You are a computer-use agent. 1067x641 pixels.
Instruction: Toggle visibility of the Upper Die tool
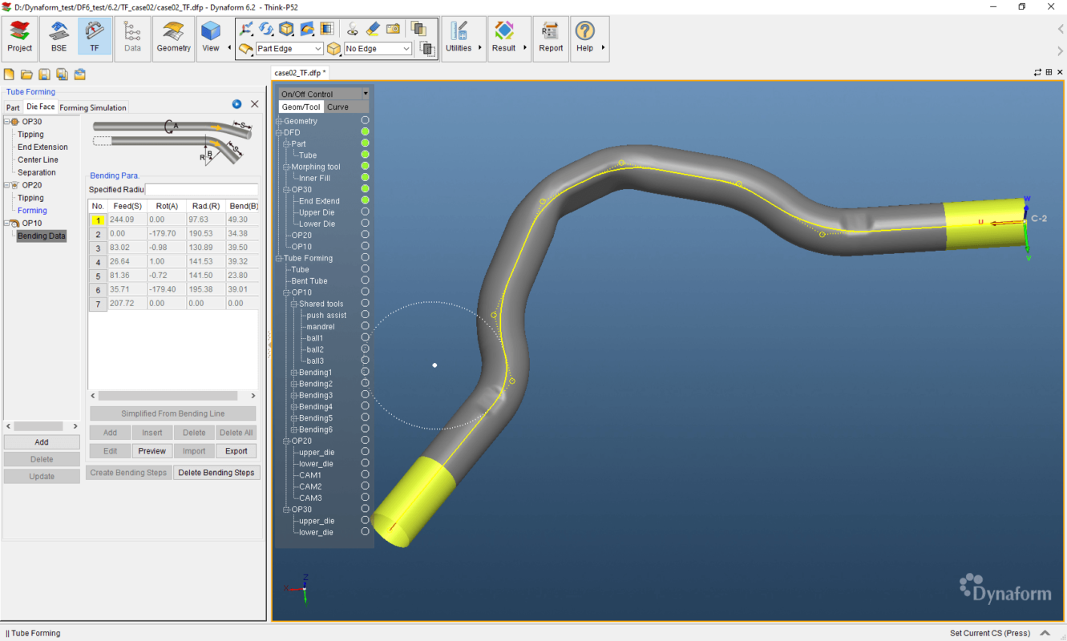(365, 212)
